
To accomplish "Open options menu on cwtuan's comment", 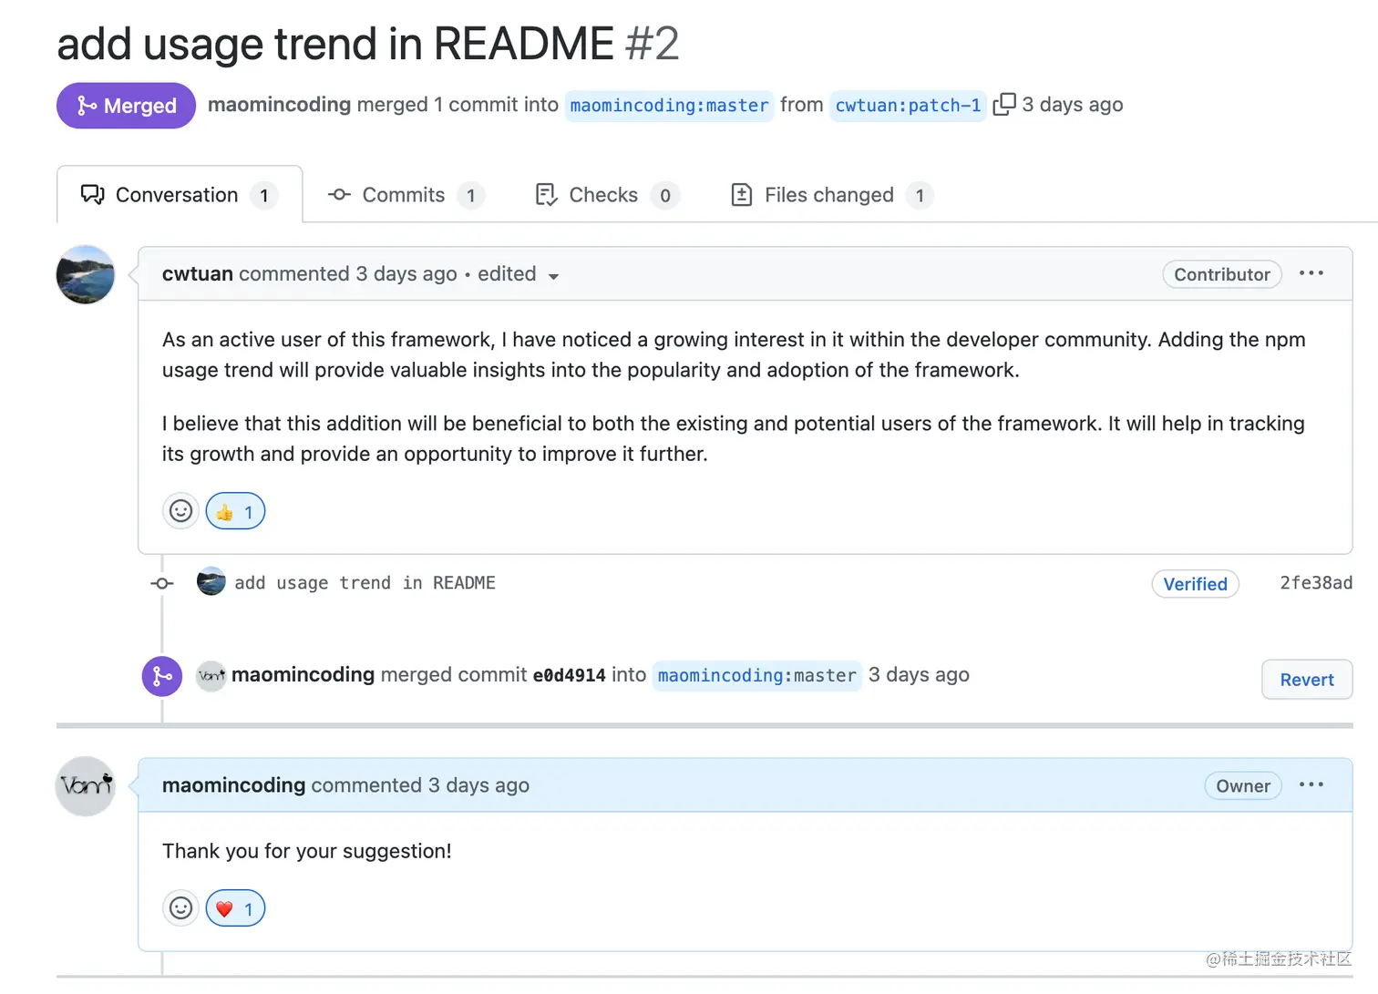I will (1311, 273).
